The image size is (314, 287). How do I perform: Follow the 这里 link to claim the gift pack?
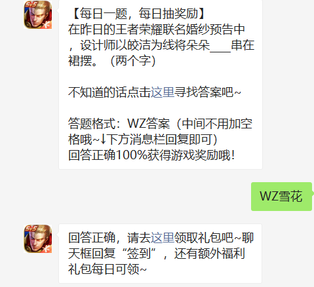tap(163, 237)
